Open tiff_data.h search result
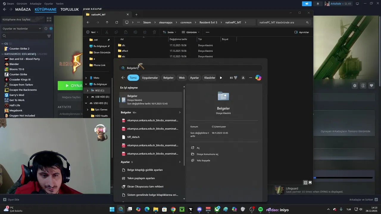Image resolution: width=381 pixels, height=214 pixels. click(x=150, y=137)
